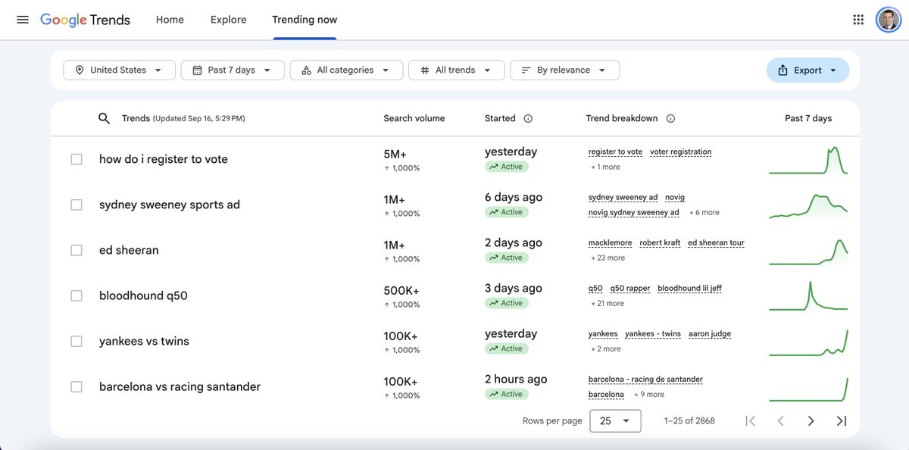Image resolution: width=909 pixels, height=450 pixels.
Task: Open the register to vote breakdown link
Action: pos(615,152)
